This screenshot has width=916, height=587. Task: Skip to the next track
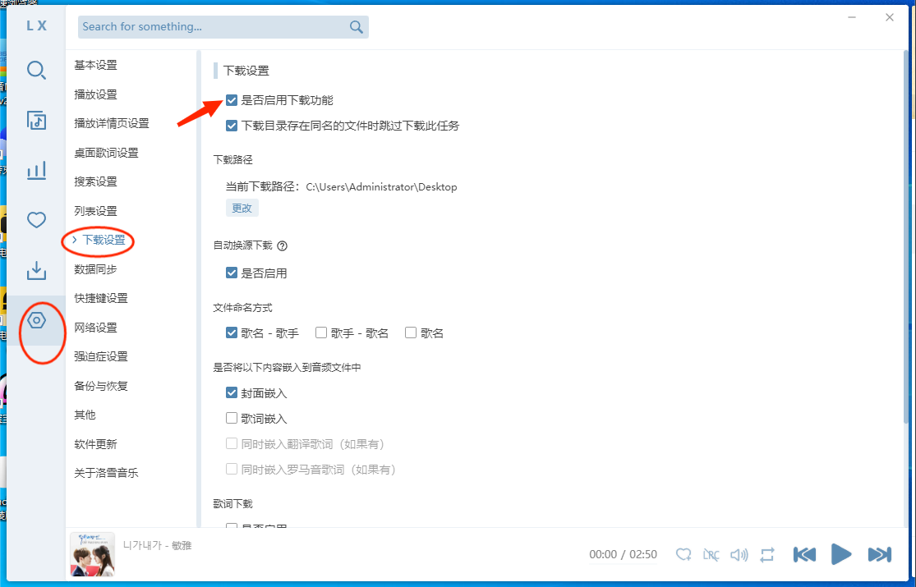[x=879, y=555]
